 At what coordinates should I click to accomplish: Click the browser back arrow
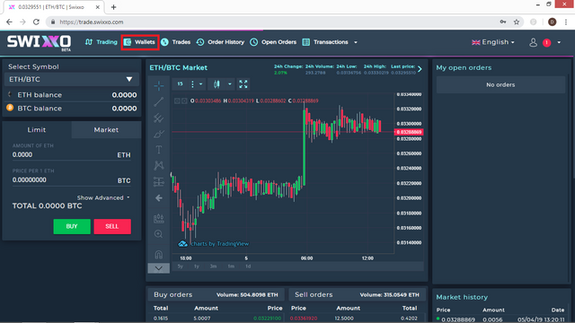[x=9, y=22]
